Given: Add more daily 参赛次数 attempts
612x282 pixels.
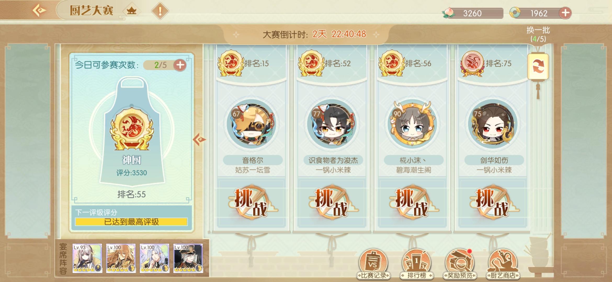Looking at the screenshot, I should point(180,65).
